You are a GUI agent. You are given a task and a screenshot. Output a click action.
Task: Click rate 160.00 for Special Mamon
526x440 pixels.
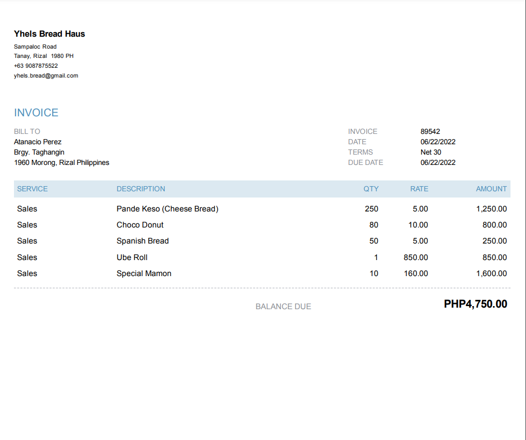(x=415, y=274)
